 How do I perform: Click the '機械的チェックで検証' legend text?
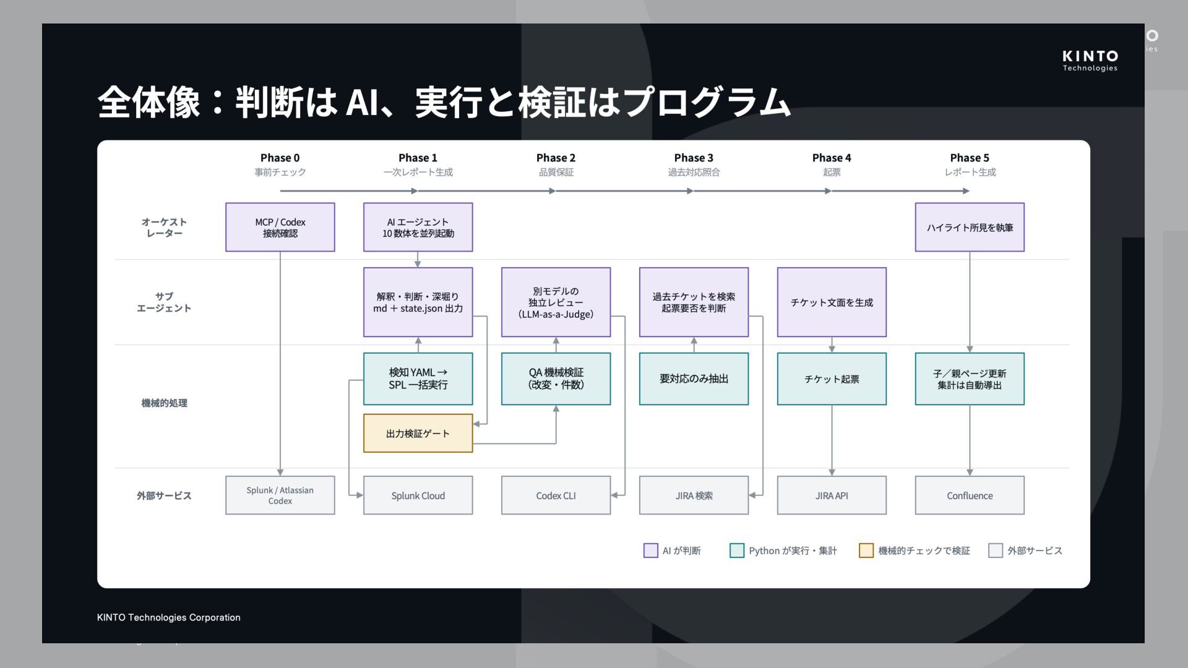point(924,550)
